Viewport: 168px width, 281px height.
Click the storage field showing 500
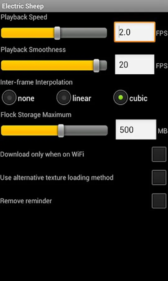(x=136, y=129)
